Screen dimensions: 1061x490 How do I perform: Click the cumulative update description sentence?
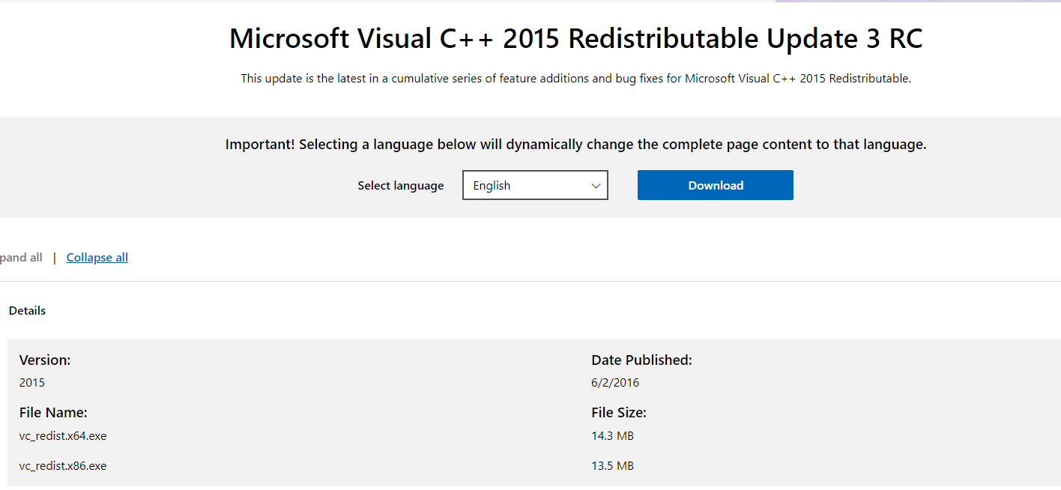575,79
